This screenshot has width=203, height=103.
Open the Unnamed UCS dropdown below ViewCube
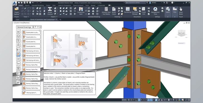pyautogui.click(x=181, y=43)
